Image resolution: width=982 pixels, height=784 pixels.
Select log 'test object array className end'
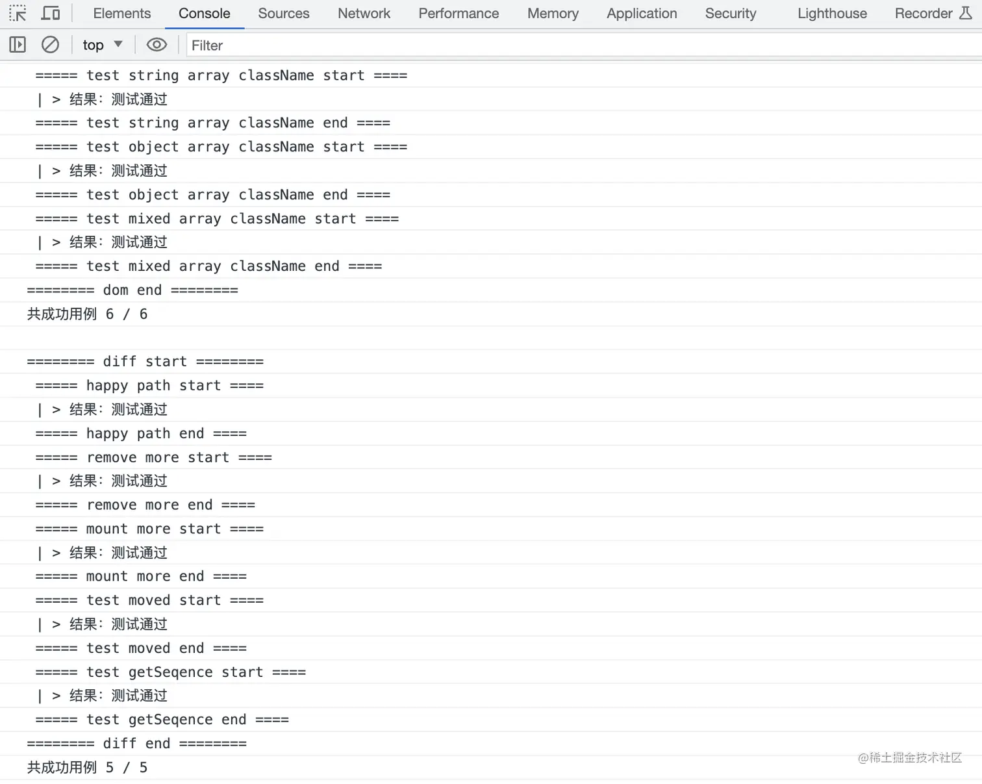pos(491,195)
